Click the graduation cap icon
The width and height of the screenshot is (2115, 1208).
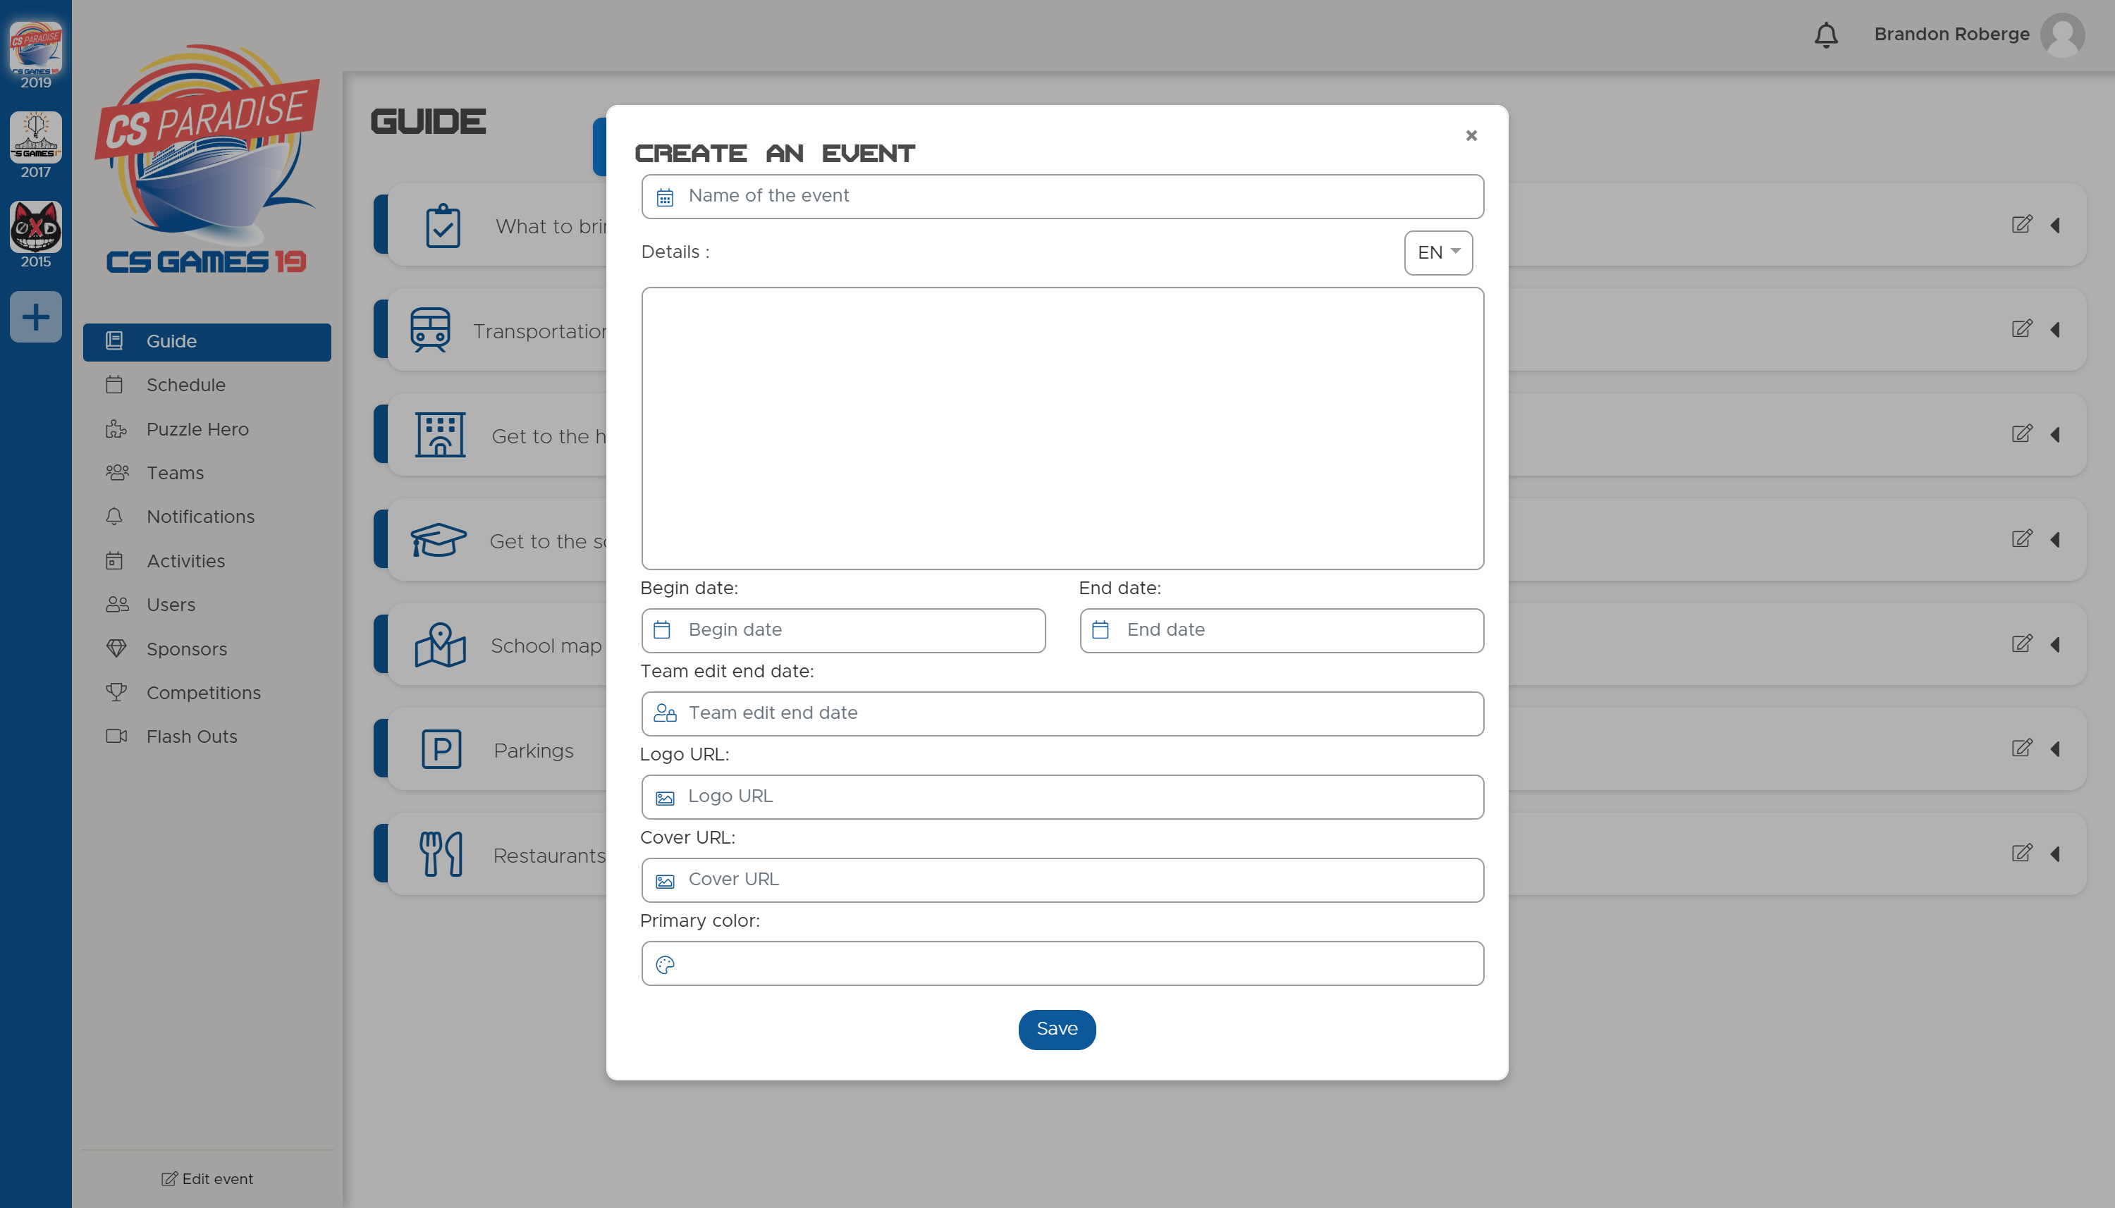(x=438, y=540)
